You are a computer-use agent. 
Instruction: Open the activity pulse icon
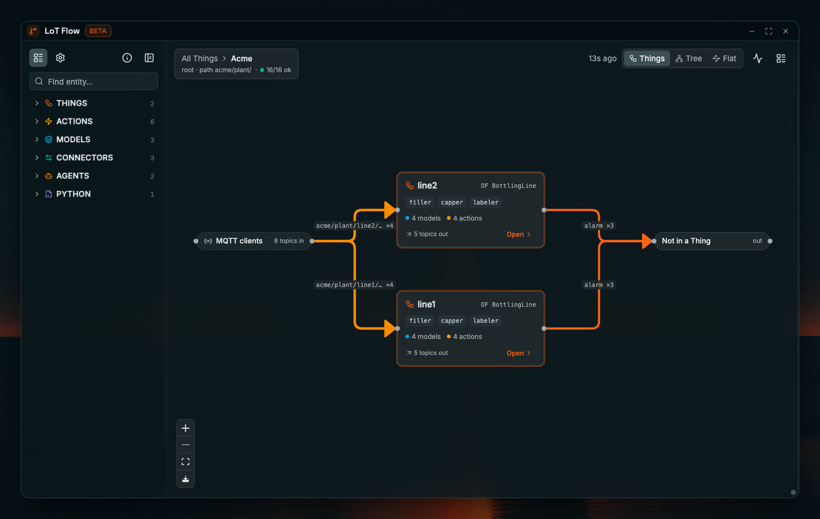[758, 59]
